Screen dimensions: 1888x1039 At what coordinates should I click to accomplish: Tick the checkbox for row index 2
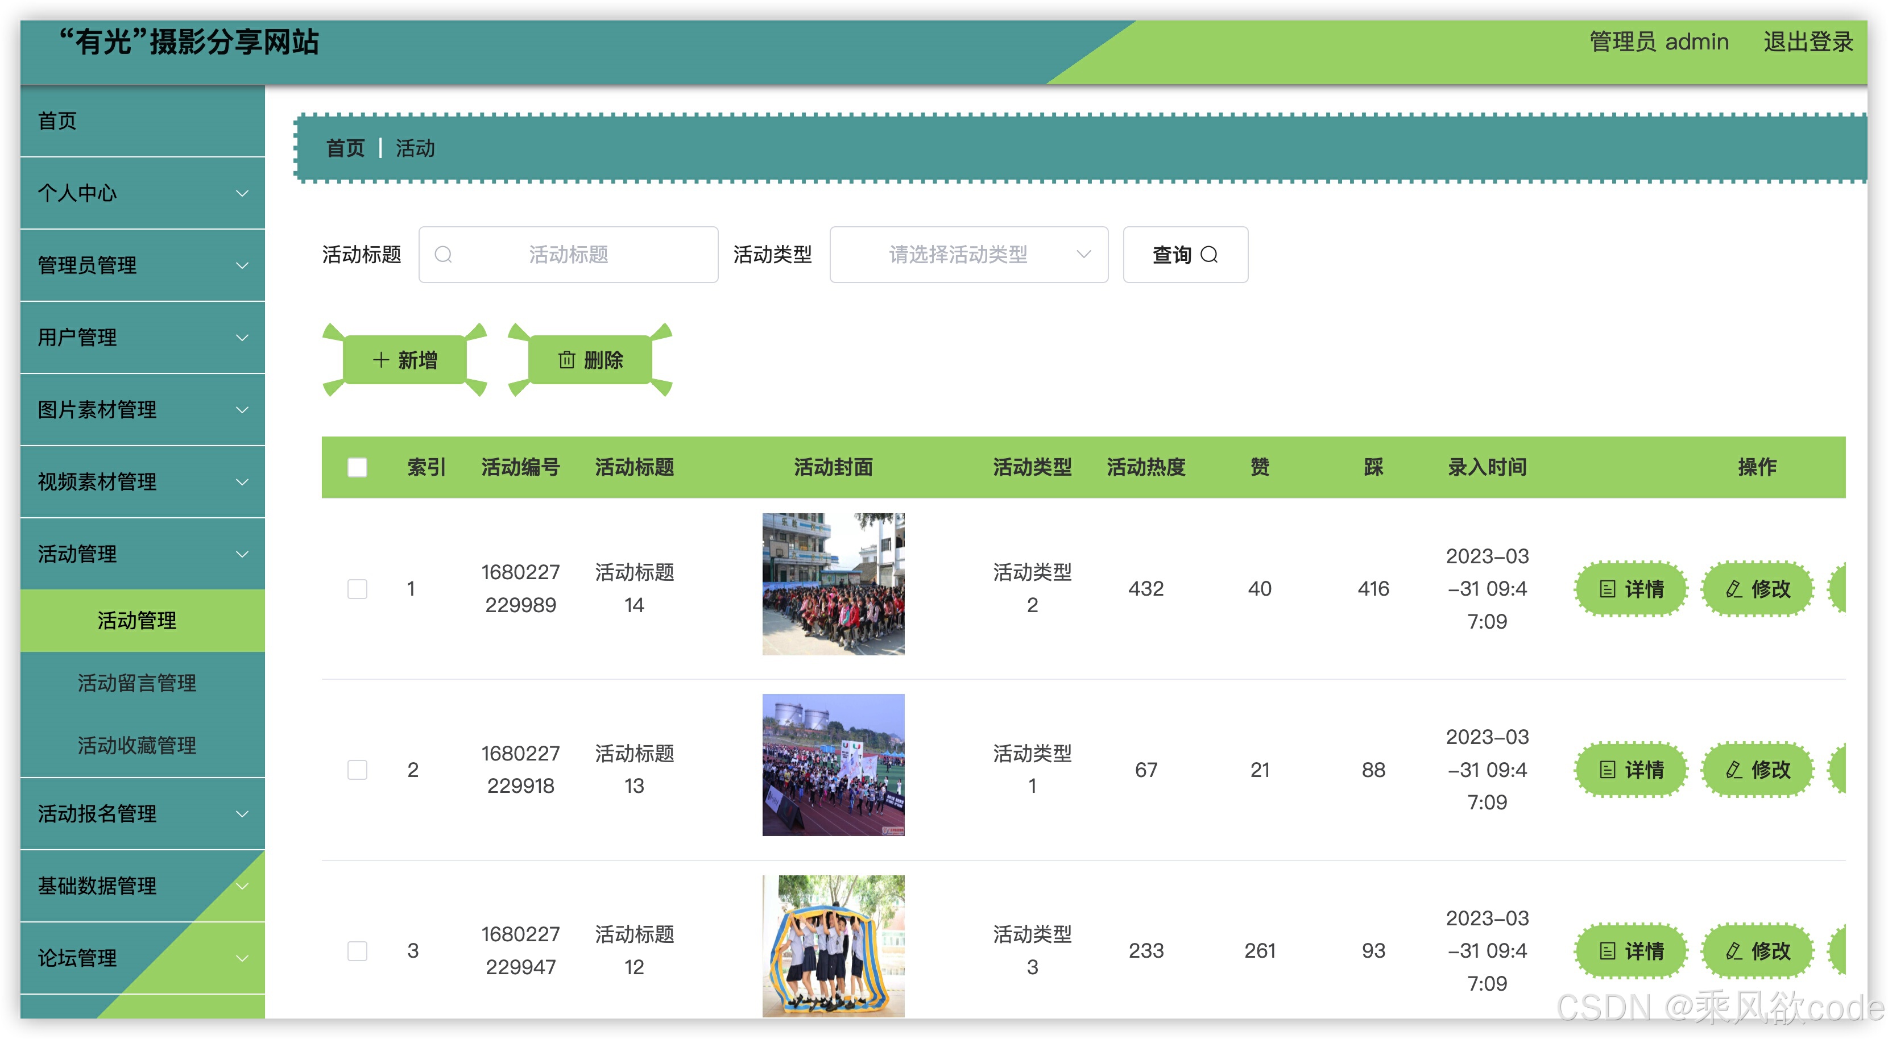click(x=357, y=770)
